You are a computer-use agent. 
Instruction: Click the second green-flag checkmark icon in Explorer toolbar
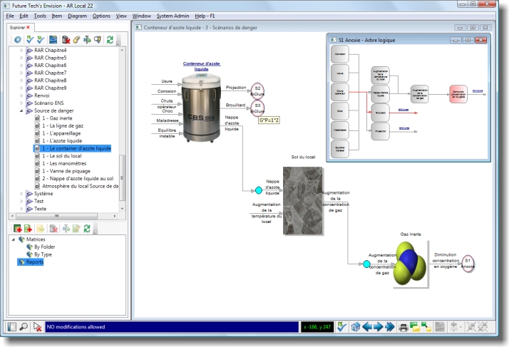[x=41, y=40]
